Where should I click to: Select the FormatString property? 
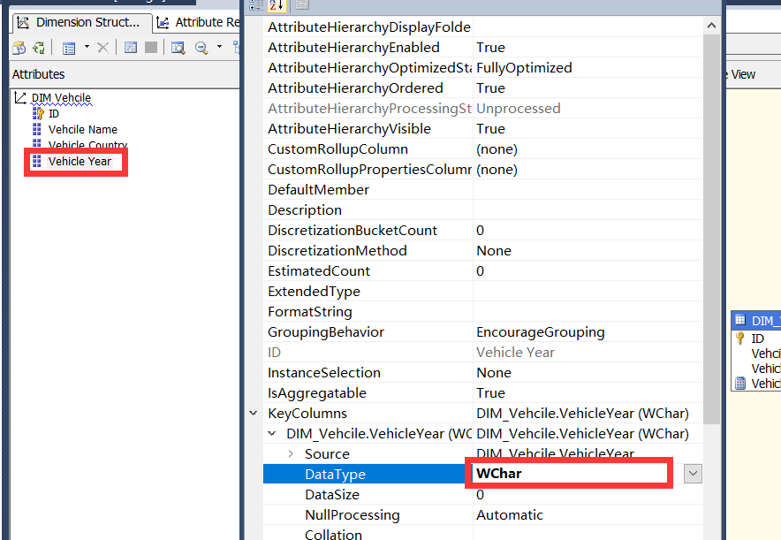310,312
